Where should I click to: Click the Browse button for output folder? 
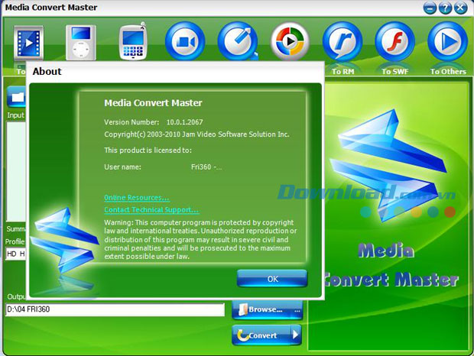coord(262,310)
